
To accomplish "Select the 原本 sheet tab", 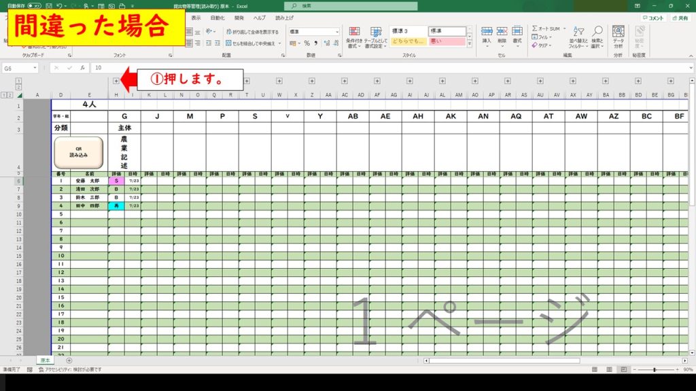I will (43, 360).
